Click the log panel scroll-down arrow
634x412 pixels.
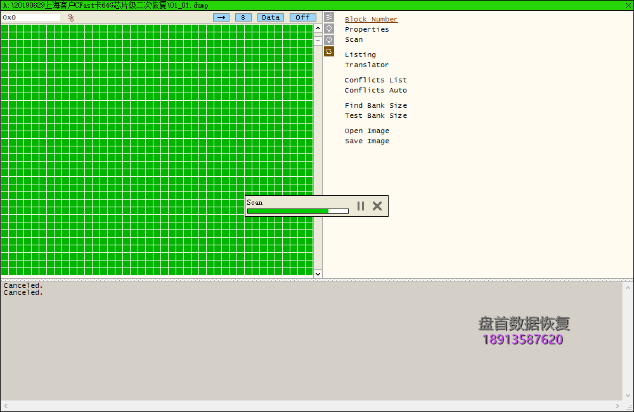click(x=628, y=396)
